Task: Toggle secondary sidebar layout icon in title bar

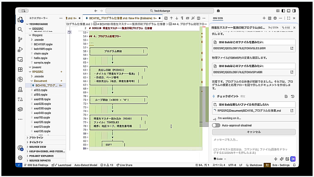Action: coord(294,11)
